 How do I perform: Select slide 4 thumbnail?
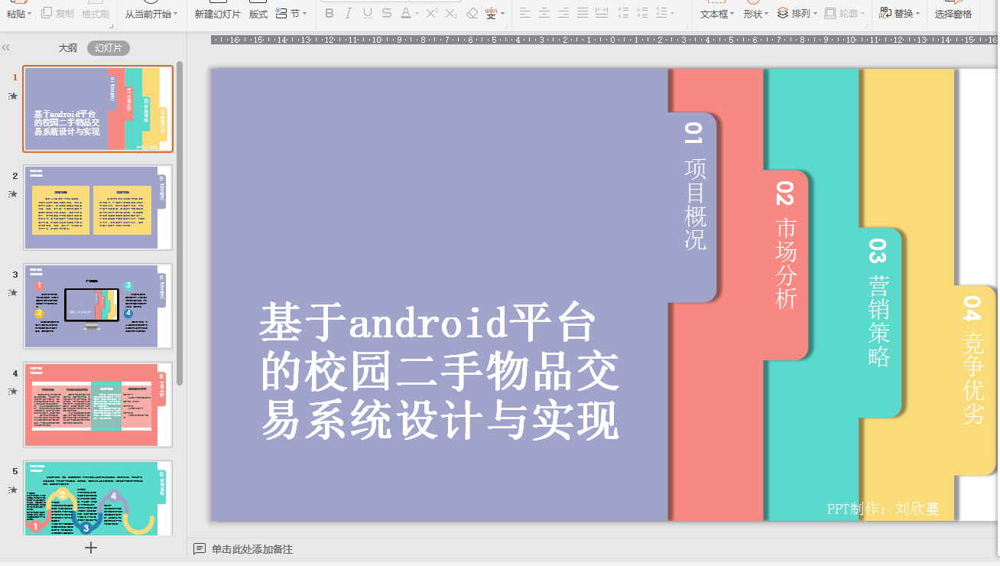[x=98, y=405]
